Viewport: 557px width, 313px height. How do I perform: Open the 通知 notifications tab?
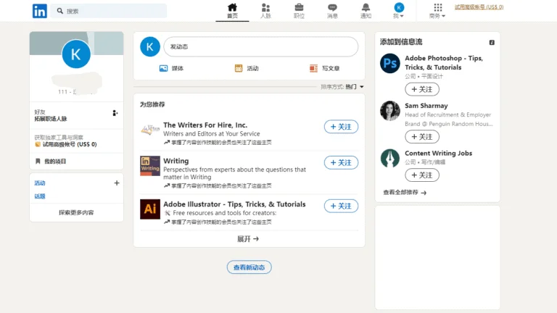[x=366, y=11]
